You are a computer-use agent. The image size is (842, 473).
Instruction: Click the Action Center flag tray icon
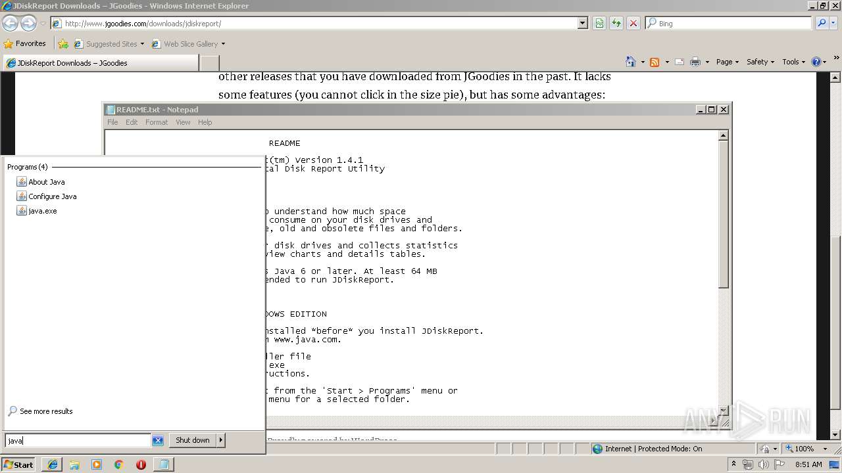pyautogui.click(x=780, y=464)
